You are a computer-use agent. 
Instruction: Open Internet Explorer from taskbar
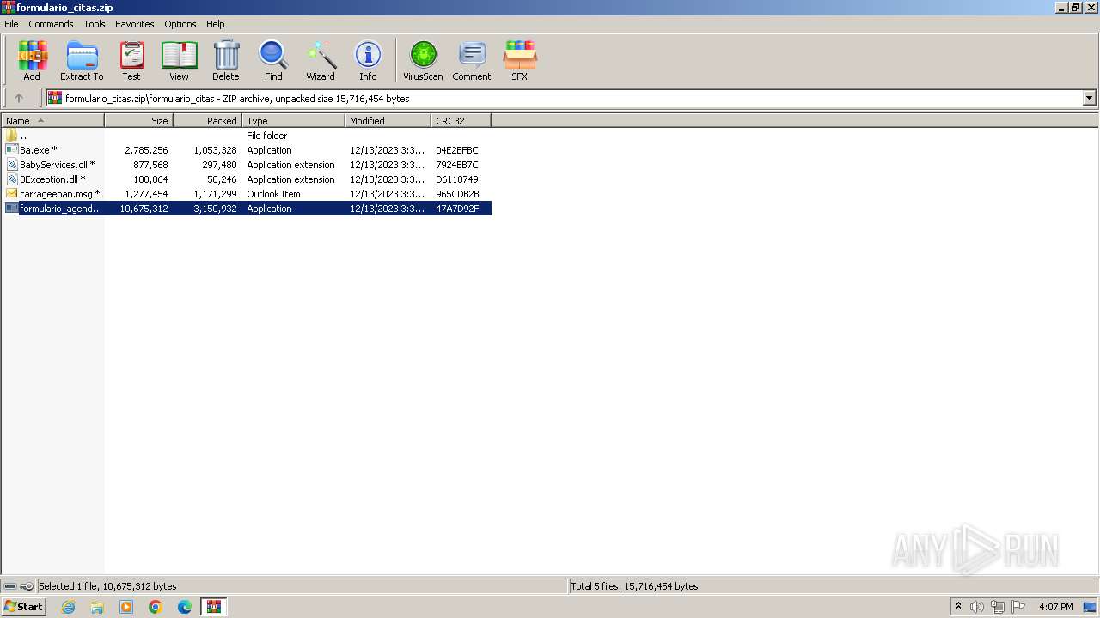(68, 607)
